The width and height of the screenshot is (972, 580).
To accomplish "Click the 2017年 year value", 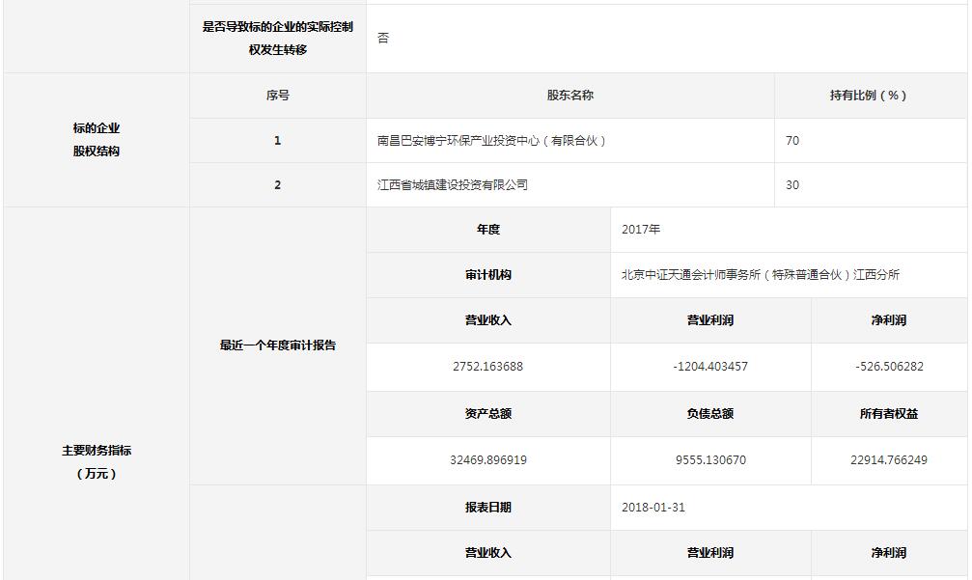I will [641, 230].
